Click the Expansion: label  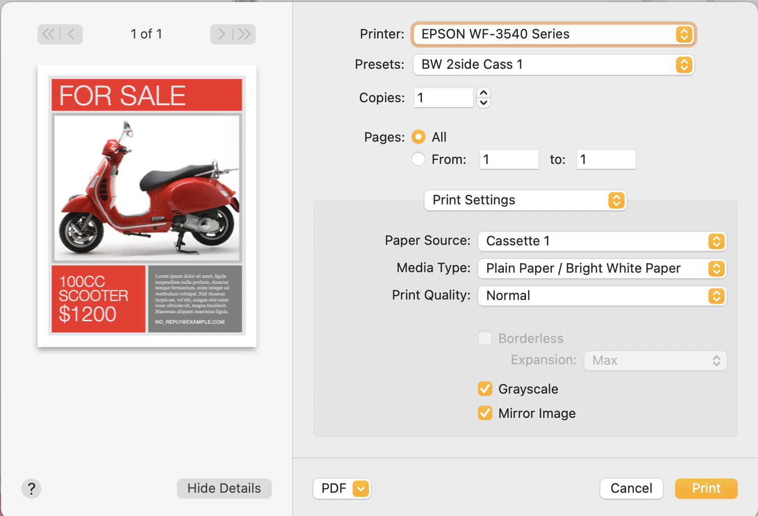point(544,360)
